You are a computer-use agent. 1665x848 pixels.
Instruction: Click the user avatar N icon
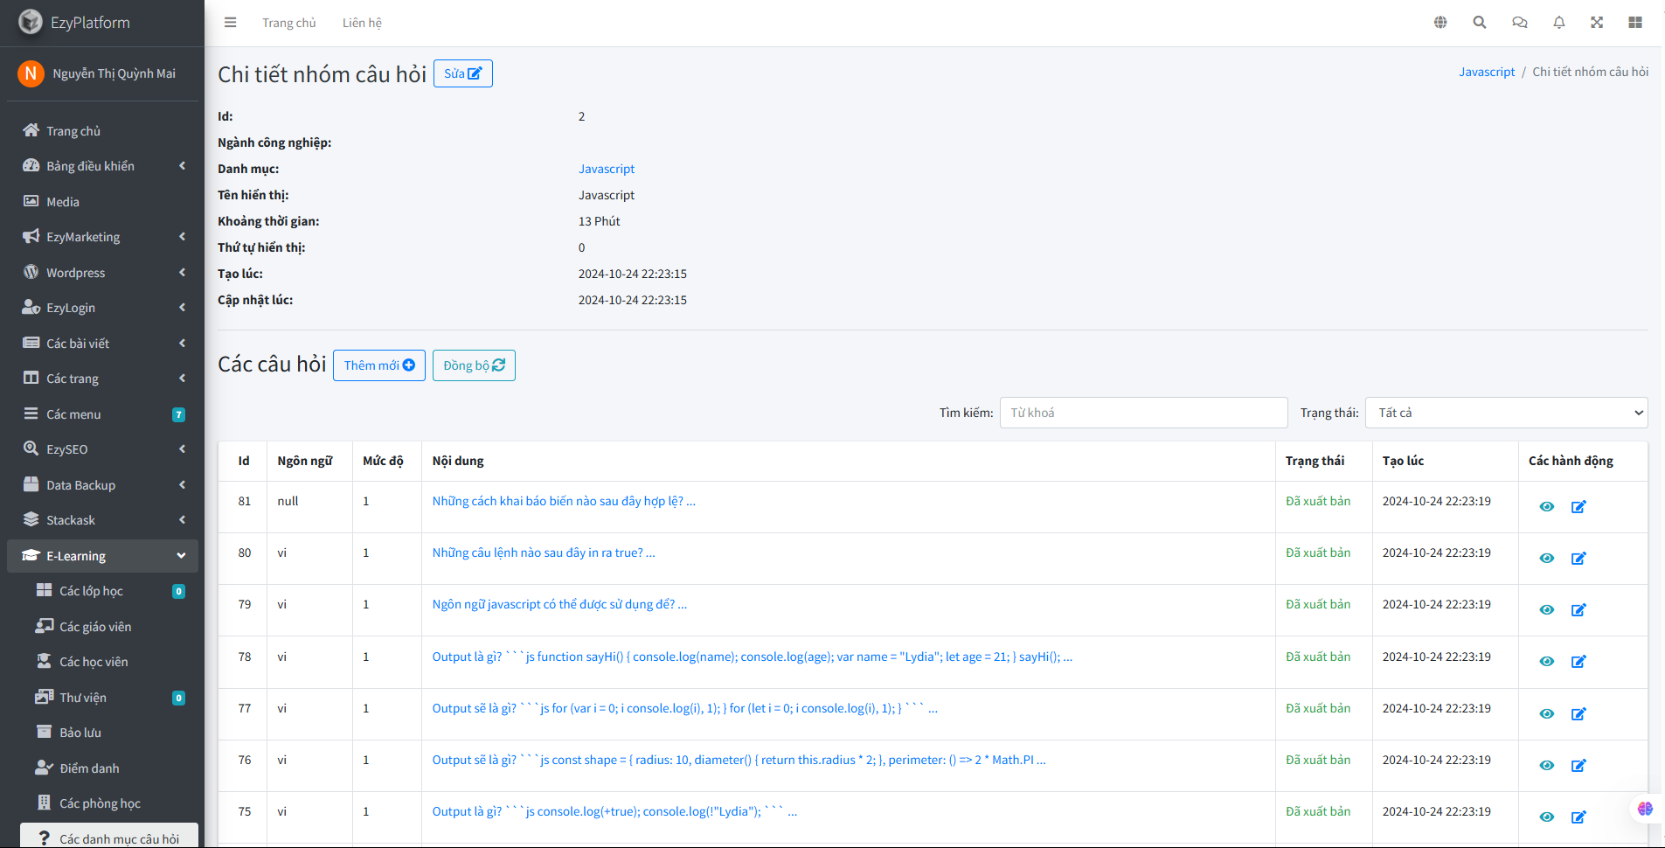tap(31, 73)
